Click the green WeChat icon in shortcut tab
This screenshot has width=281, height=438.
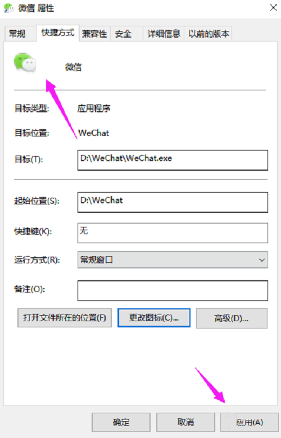click(x=25, y=62)
